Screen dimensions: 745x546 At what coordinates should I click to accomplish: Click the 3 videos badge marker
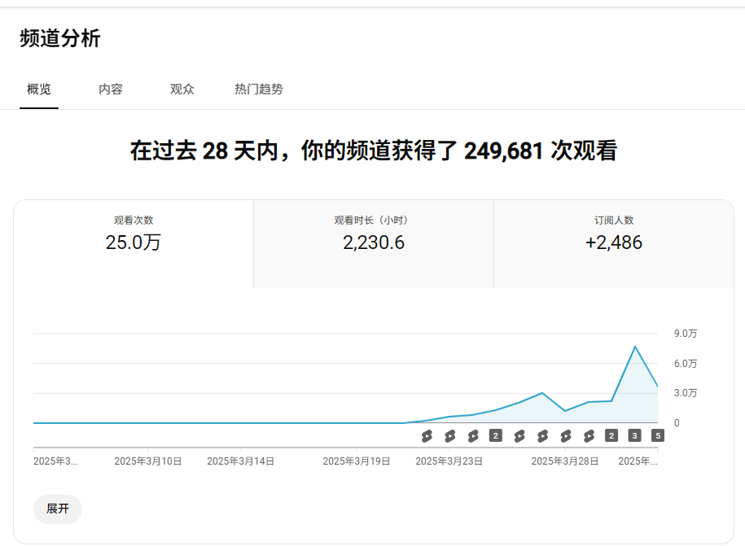coord(634,435)
